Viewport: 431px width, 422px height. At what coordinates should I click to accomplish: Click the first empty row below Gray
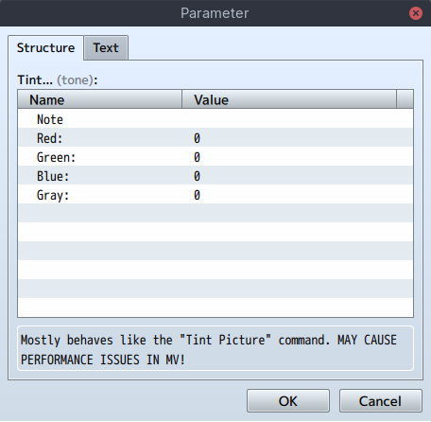[x=215, y=213]
